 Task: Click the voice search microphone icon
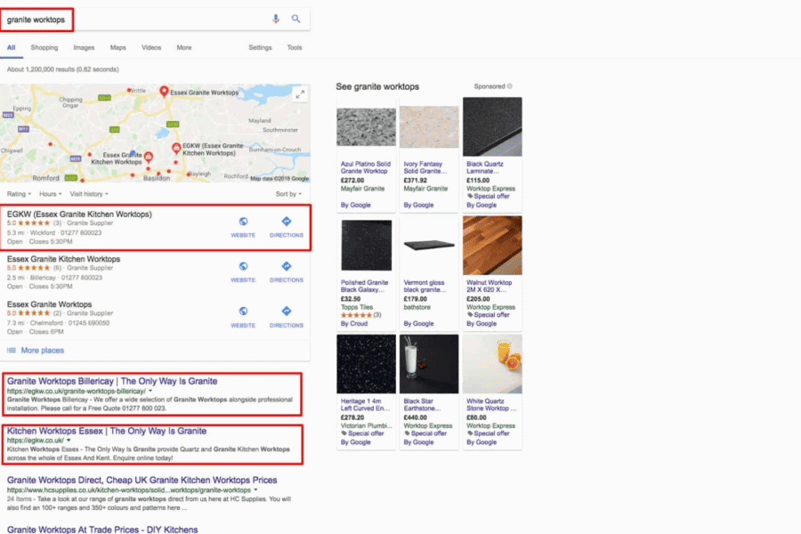[276, 19]
